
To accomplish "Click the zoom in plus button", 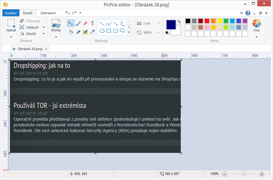I will pyautogui.click(x=262, y=174).
